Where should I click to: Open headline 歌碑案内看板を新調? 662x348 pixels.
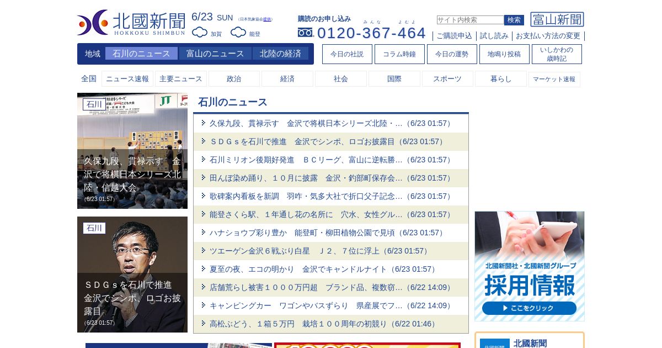(x=331, y=196)
